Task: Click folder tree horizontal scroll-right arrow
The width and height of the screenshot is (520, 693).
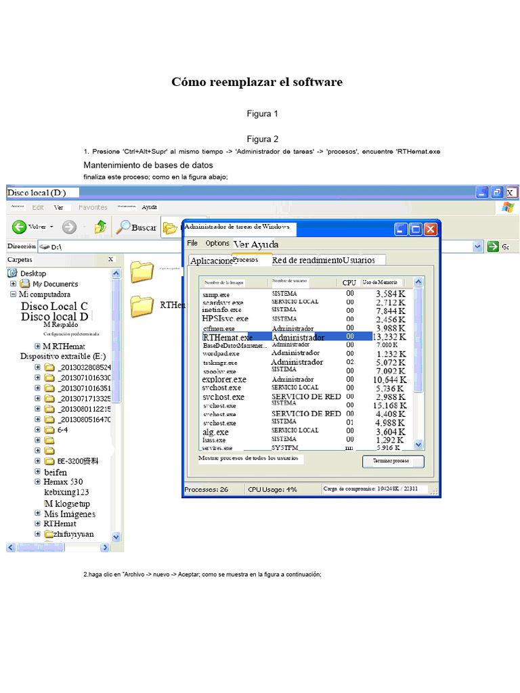Action: click(105, 547)
